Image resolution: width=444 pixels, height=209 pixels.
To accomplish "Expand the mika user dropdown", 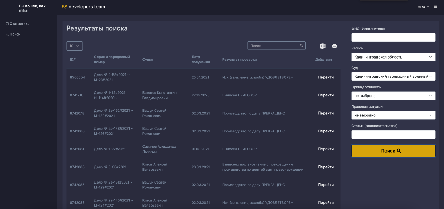I will 423,7.
